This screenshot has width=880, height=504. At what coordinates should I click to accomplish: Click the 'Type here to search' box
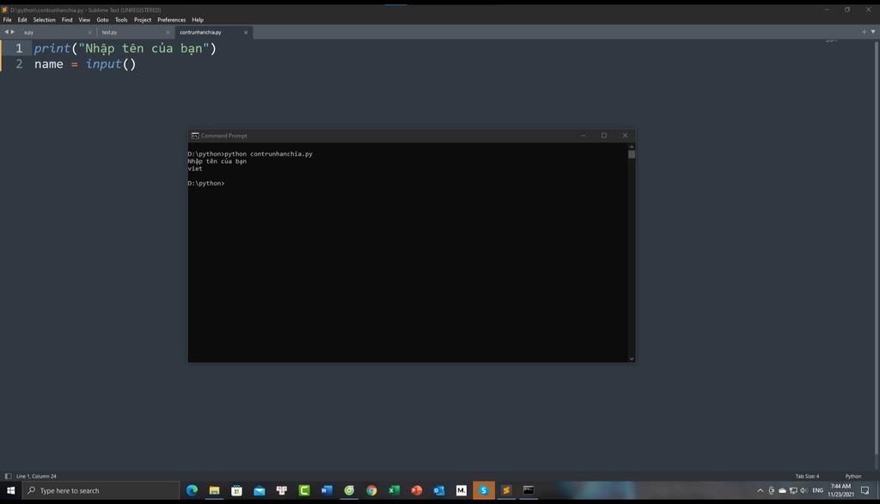point(101,490)
